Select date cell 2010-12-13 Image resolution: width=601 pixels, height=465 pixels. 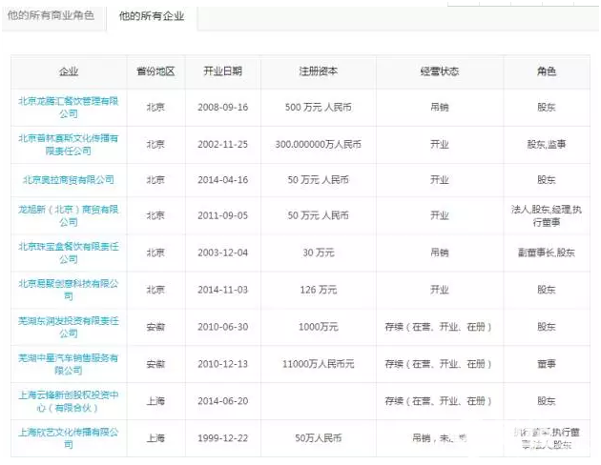tap(222, 364)
